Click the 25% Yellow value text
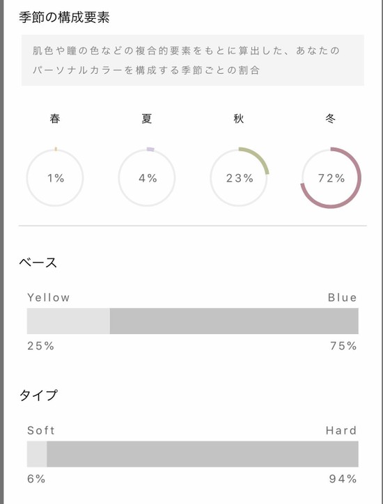 (x=41, y=346)
